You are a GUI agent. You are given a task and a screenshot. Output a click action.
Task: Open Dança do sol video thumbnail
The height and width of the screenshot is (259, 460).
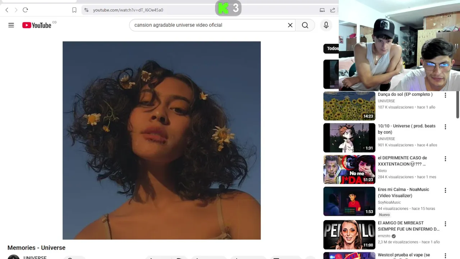[349, 106]
